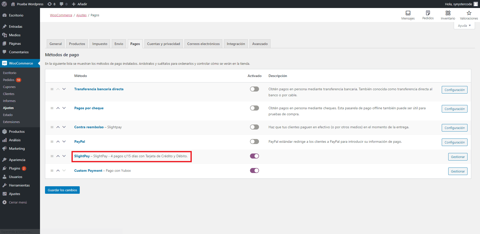Open the Añadir new content menu
Image resolution: width=480 pixels, height=234 pixels.
point(79,4)
